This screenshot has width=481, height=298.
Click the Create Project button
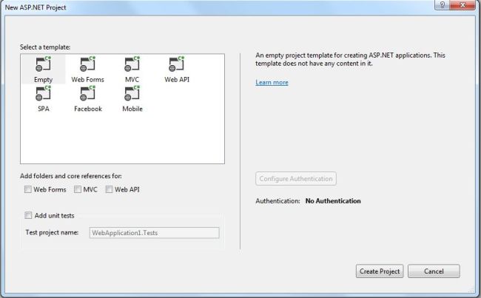click(x=380, y=271)
